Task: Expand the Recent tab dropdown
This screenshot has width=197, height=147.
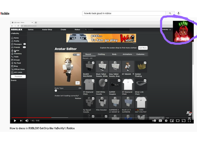Action: [89, 54]
